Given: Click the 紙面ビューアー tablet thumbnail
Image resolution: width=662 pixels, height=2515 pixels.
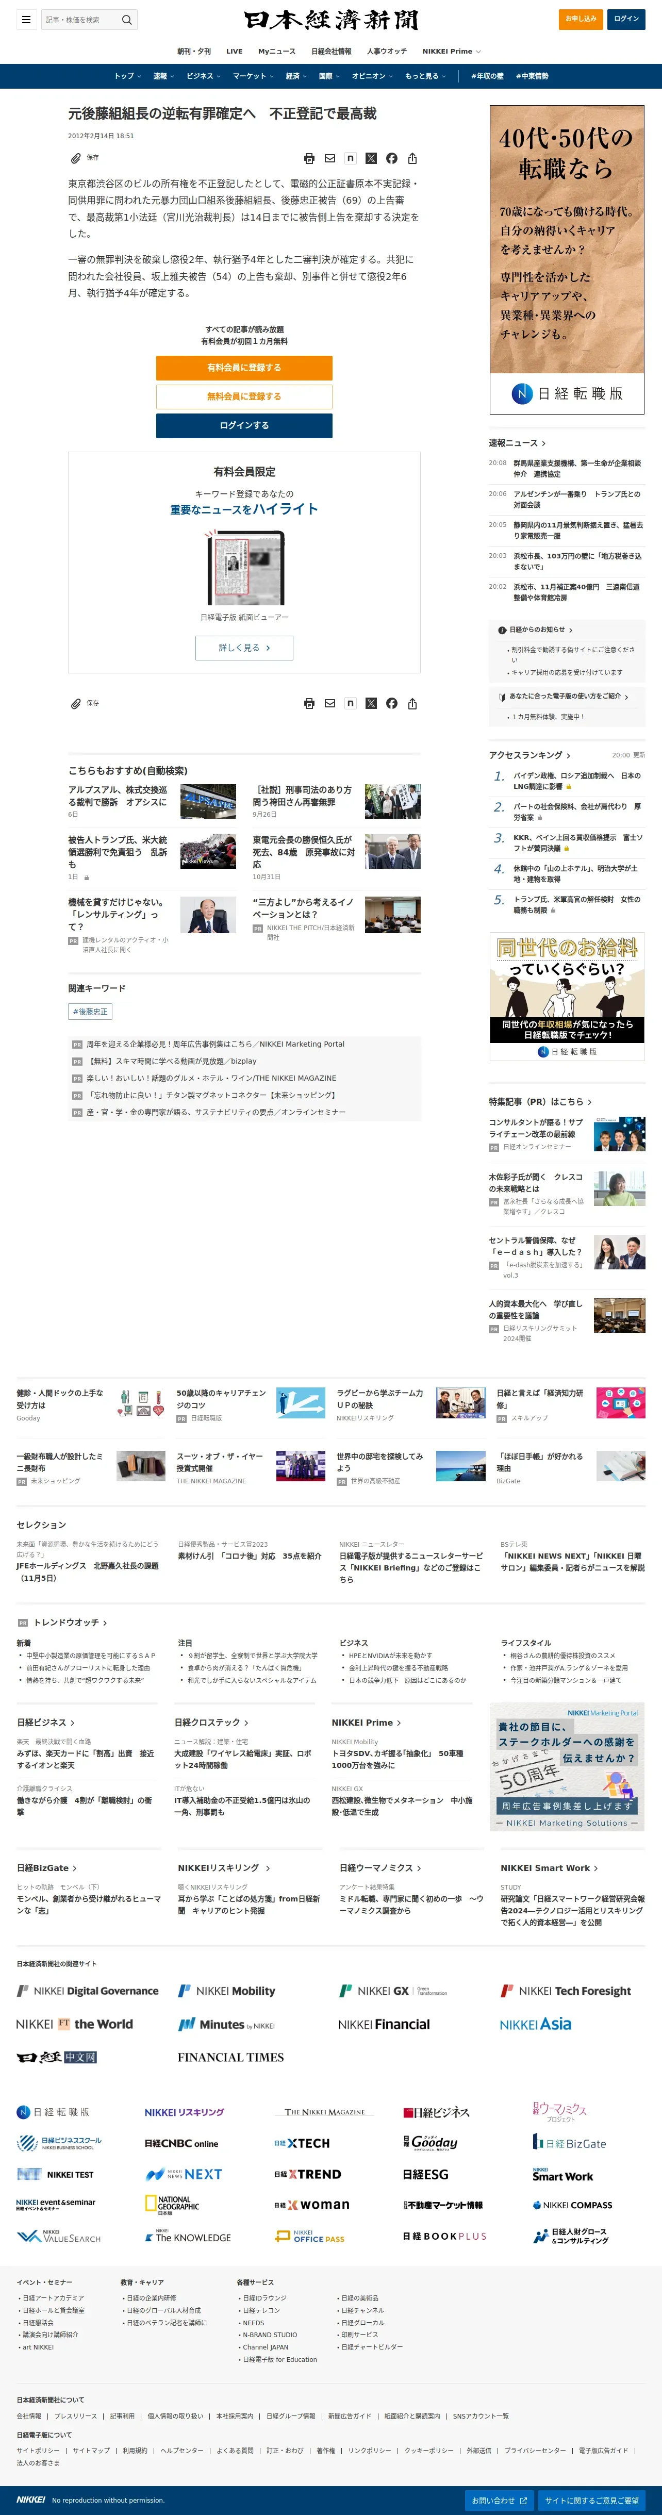Looking at the screenshot, I should (244, 568).
